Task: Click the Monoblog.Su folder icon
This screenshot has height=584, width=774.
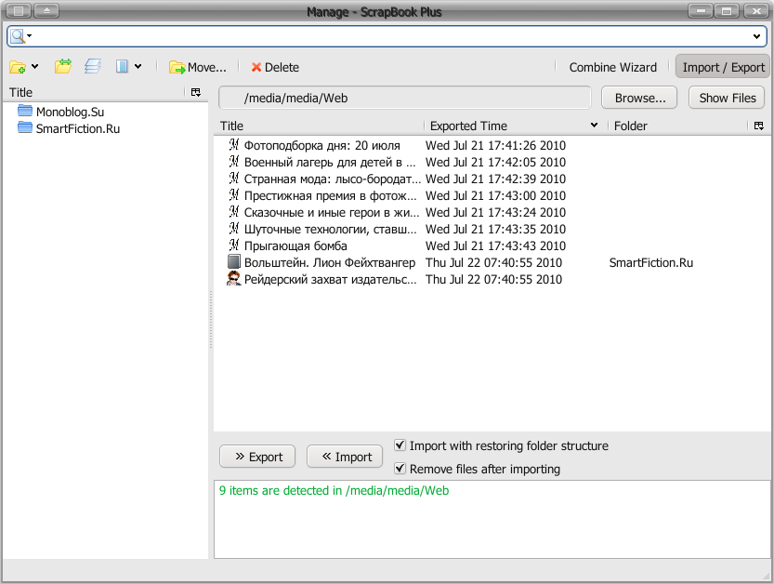Action: tap(25, 111)
